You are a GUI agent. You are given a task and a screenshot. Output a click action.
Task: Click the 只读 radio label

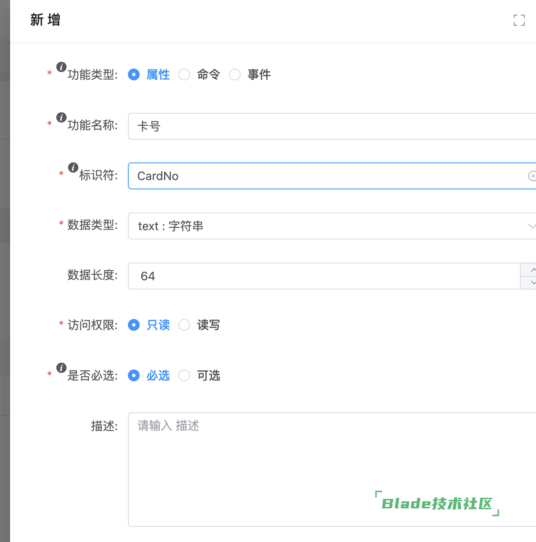click(x=158, y=325)
